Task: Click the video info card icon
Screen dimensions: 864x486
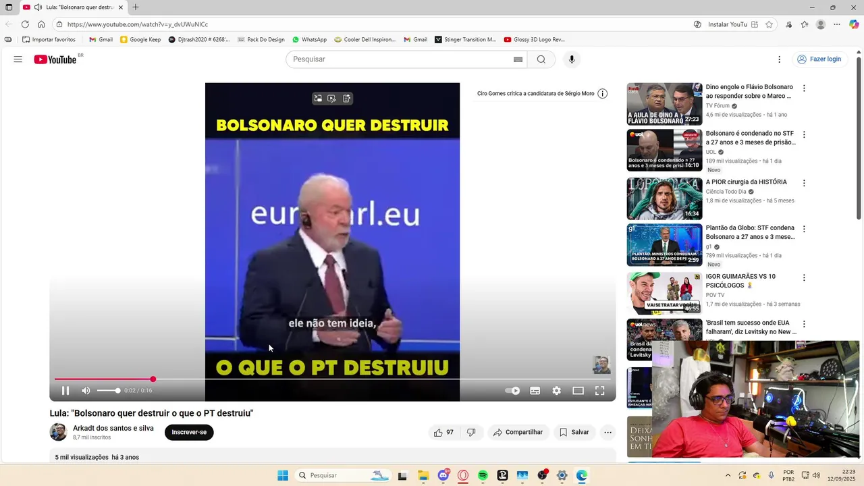Action: pos(603,94)
